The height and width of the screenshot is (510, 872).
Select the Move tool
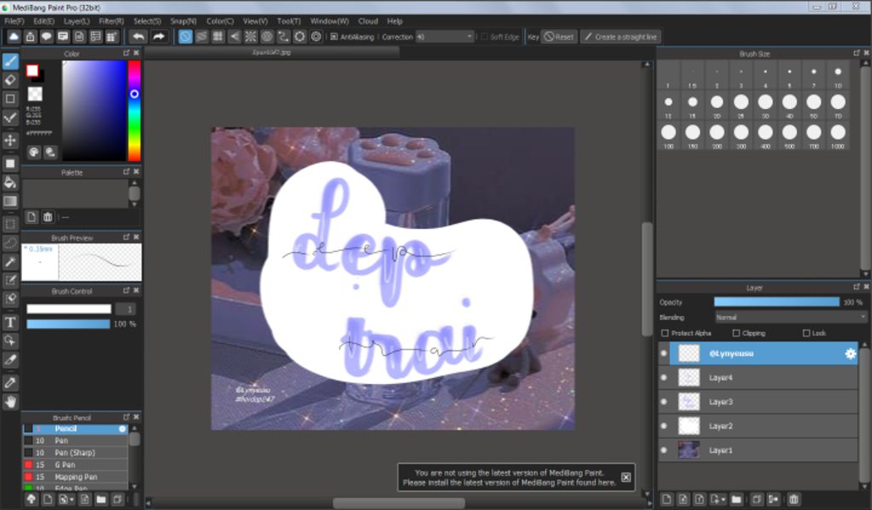click(10, 140)
